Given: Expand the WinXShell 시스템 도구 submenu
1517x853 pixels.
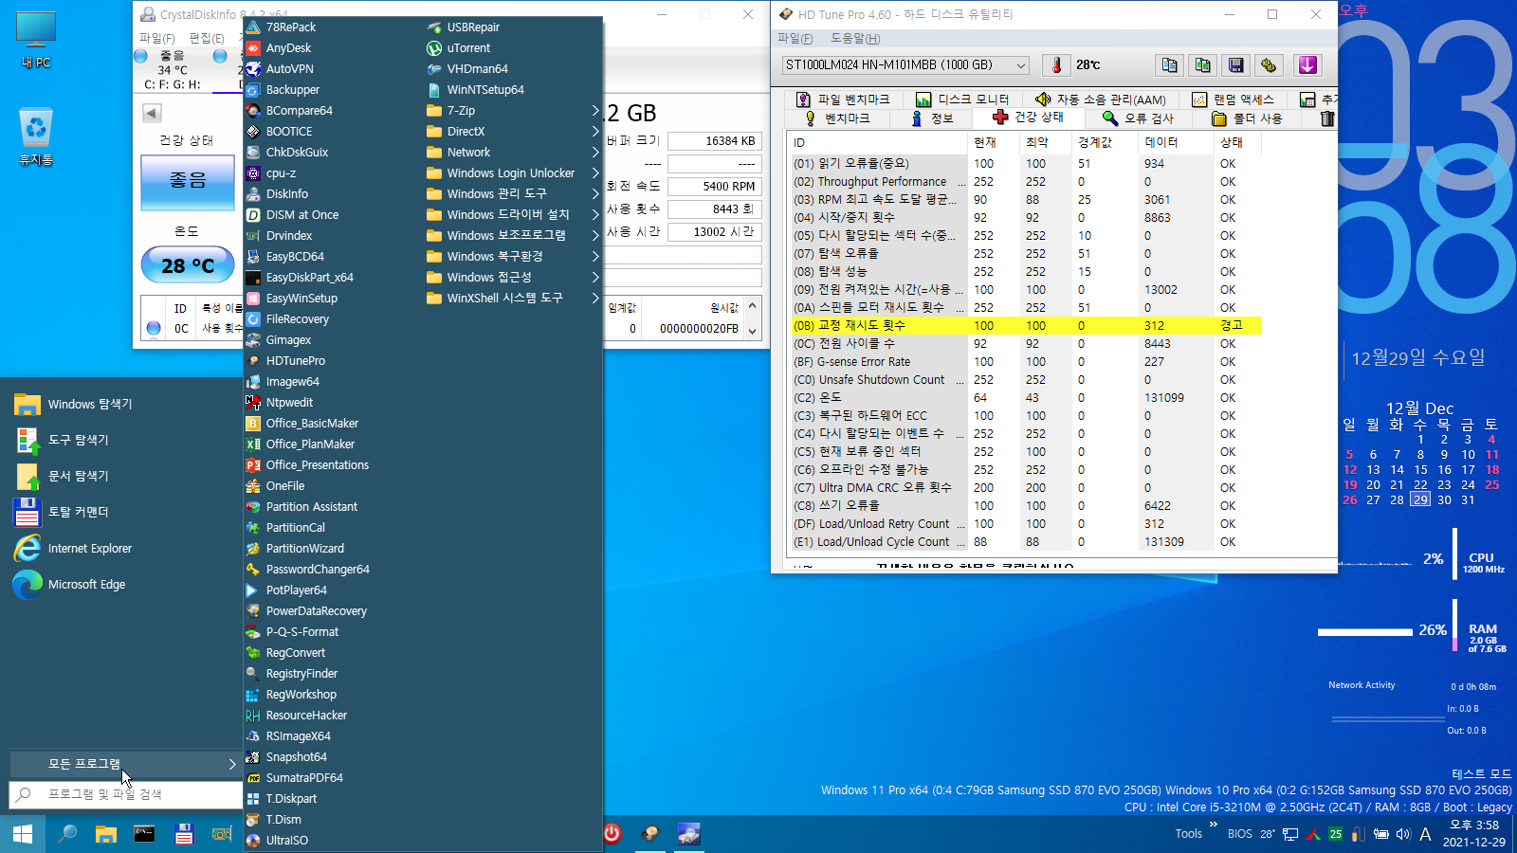Looking at the screenshot, I should [x=513, y=299].
